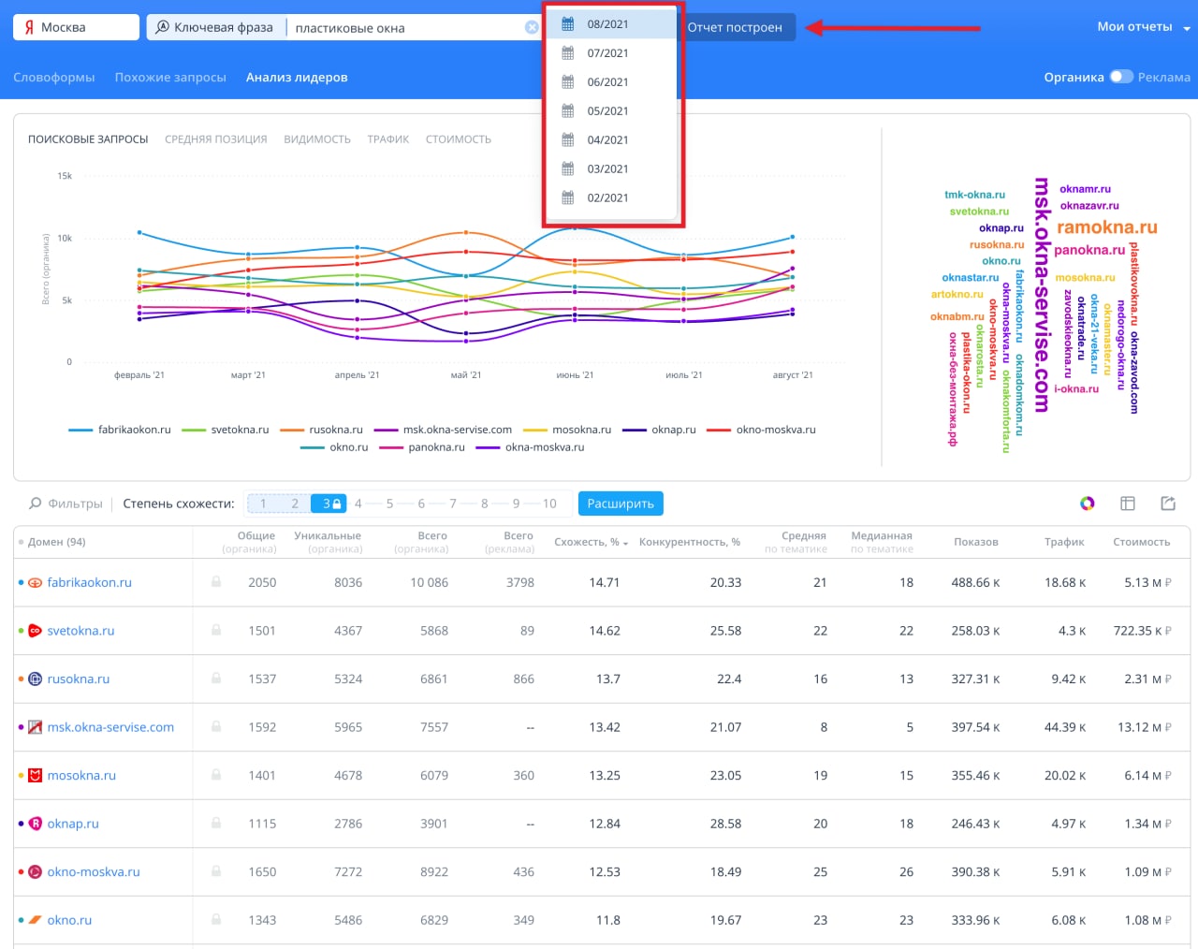Screen dimensions: 1198x949
Task: Select 04/2021 in the date list
Action: point(612,140)
